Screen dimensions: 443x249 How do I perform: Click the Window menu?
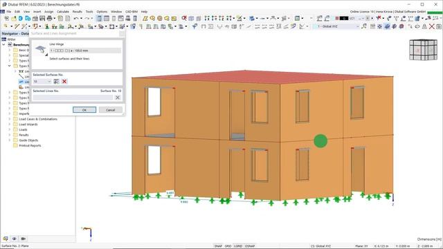116,12
